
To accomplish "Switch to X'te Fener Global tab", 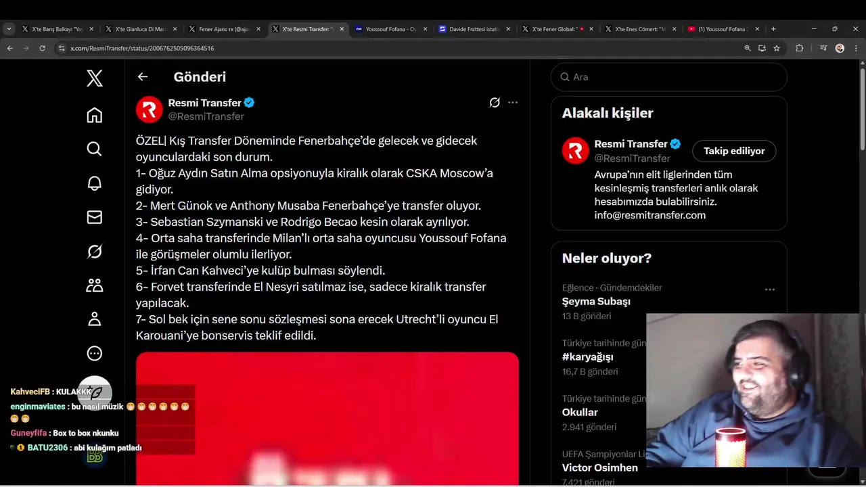I will coord(557,29).
